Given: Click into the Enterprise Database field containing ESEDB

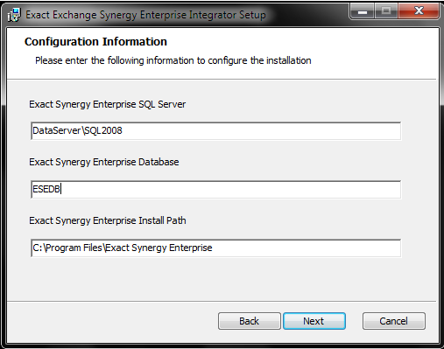Looking at the screenshot, I should (216, 190).
